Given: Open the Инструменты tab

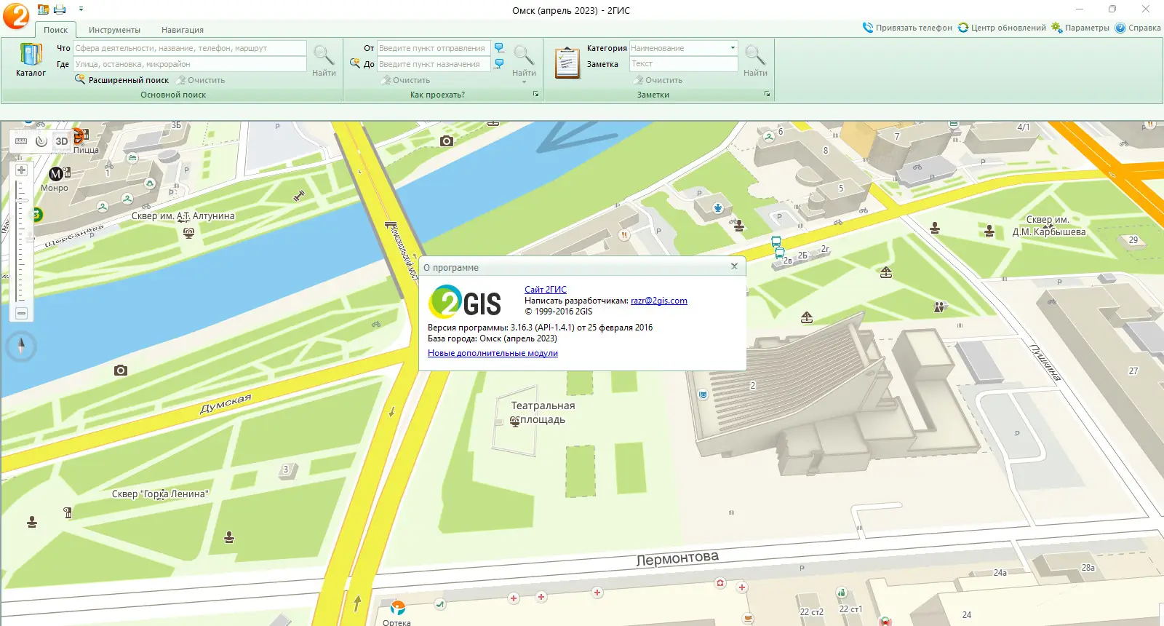Looking at the screenshot, I should [x=114, y=30].
